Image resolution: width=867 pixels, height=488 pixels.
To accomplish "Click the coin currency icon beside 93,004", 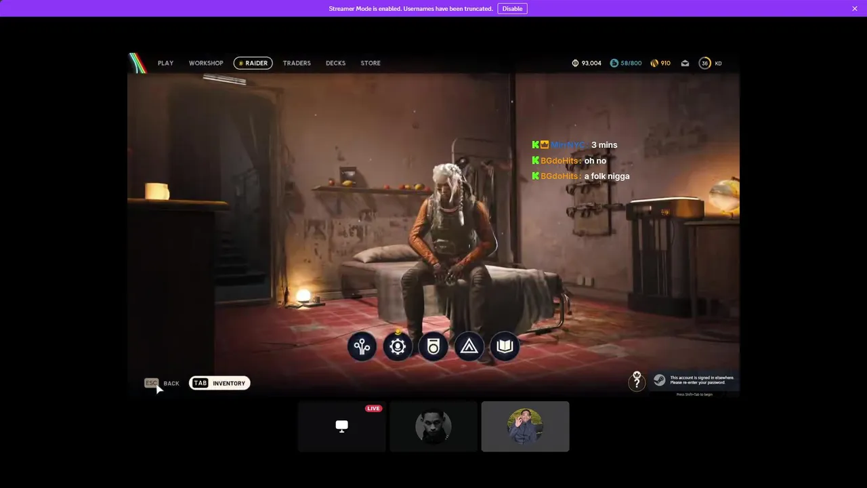I will tap(575, 63).
